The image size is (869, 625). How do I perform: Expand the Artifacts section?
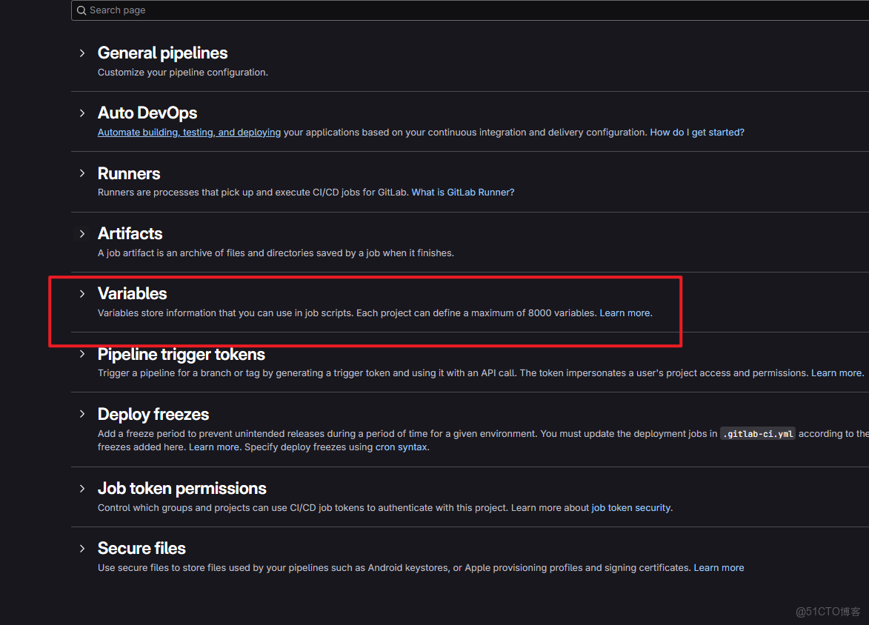[81, 233]
